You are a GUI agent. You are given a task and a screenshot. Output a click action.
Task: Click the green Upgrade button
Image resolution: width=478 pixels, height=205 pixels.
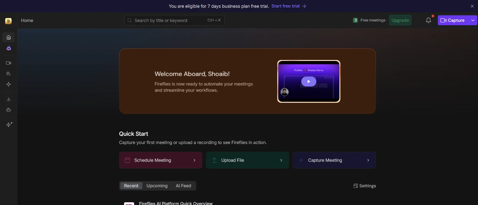pos(400,20)
